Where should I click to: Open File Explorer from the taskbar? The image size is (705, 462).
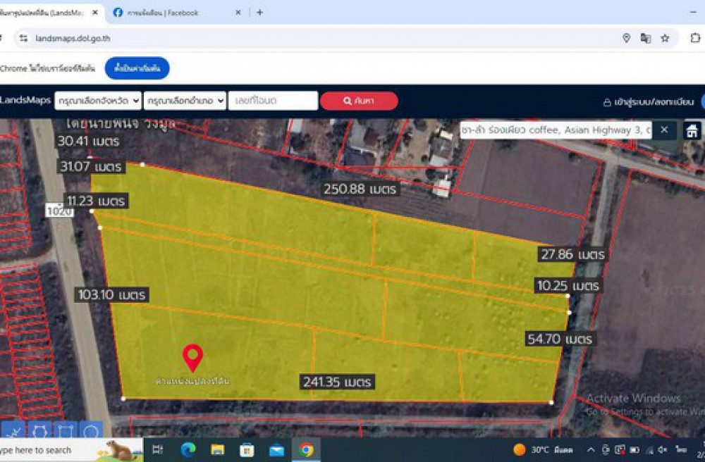pyautogui.click(x=218, y=450)
